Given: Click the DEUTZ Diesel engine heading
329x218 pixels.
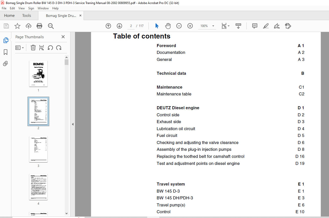Looking at the screenshot, I should (178, 108).
